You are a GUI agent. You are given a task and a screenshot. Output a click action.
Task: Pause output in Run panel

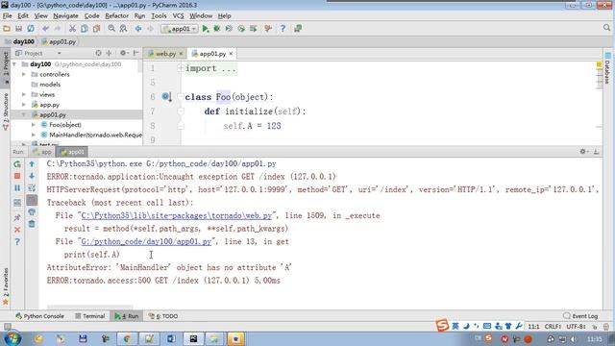pyautogui.click(x=17, y=188)
